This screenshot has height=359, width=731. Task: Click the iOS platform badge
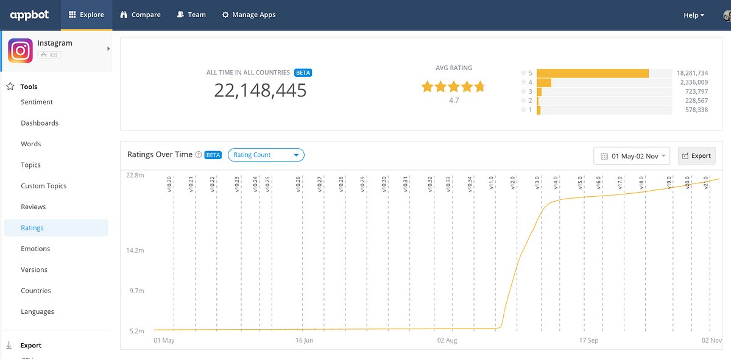[x=49, y=55]
